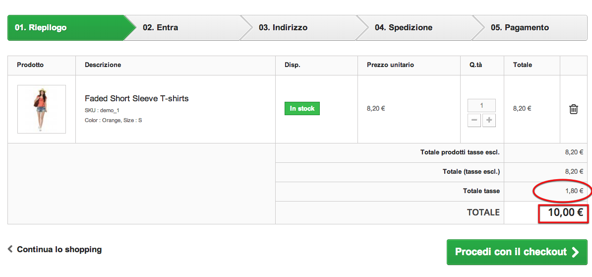Click the Descrizione column header

(103, 65)
